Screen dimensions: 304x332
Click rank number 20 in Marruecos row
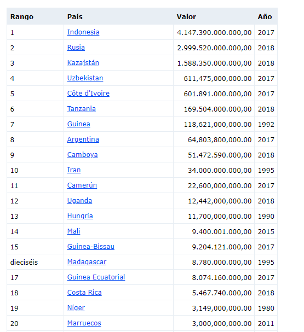14,324
